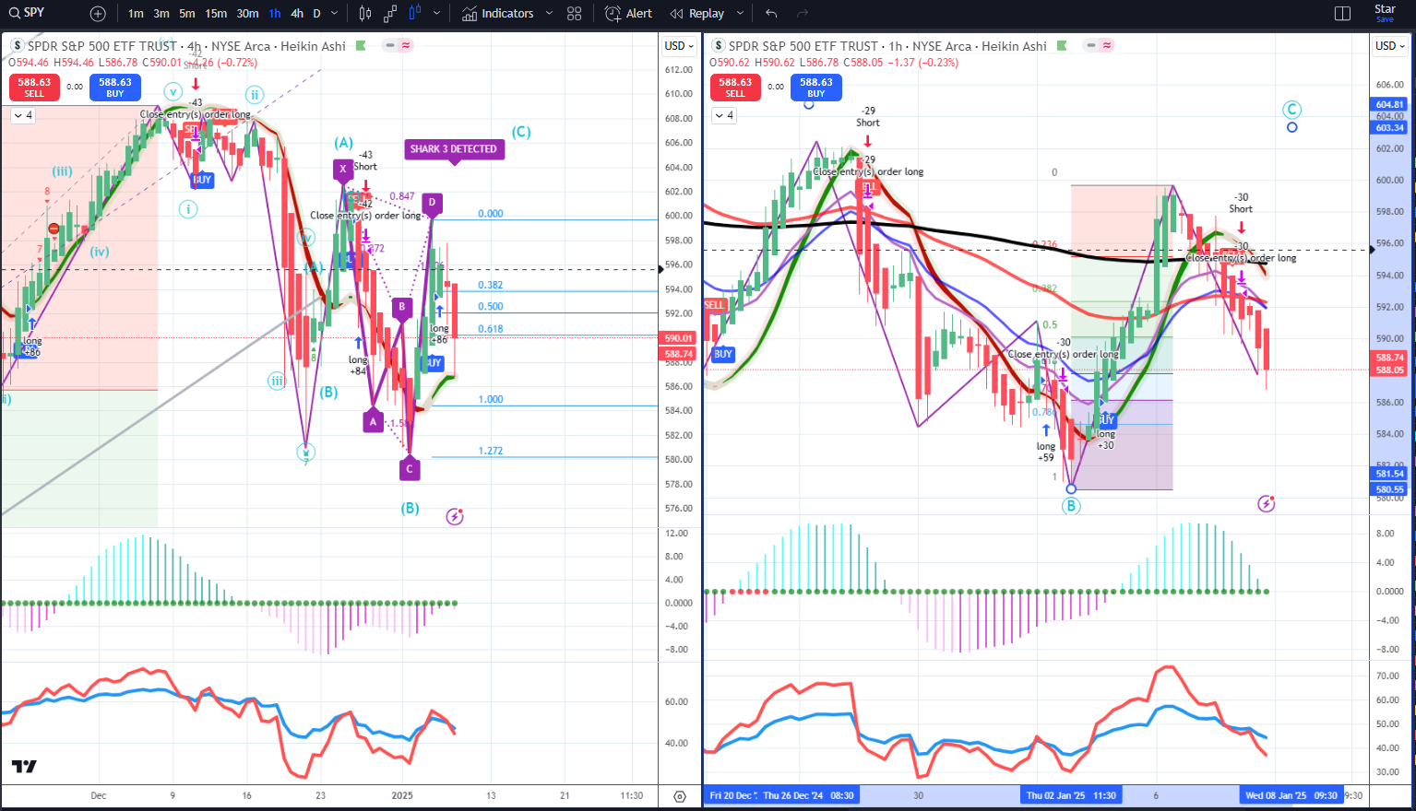The height and width of the screenshot is (811, 1416).
Task: Click the SPY logo on 1h chart legend
Action: 718,45
